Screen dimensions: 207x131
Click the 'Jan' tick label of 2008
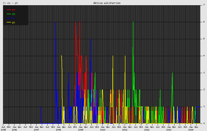tap(59, 127)
